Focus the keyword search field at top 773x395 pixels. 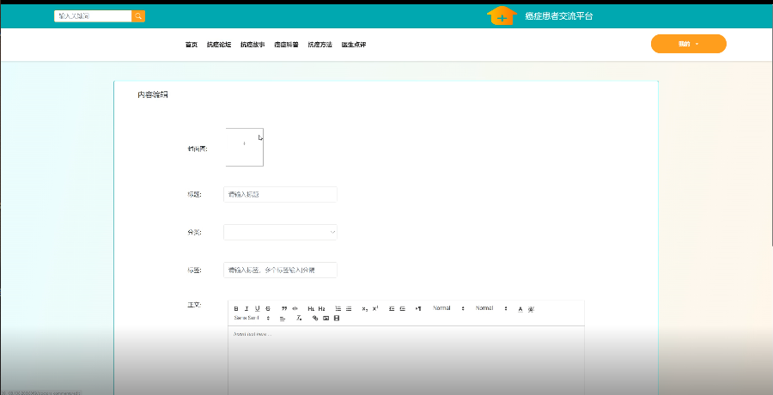click(93, 16)
